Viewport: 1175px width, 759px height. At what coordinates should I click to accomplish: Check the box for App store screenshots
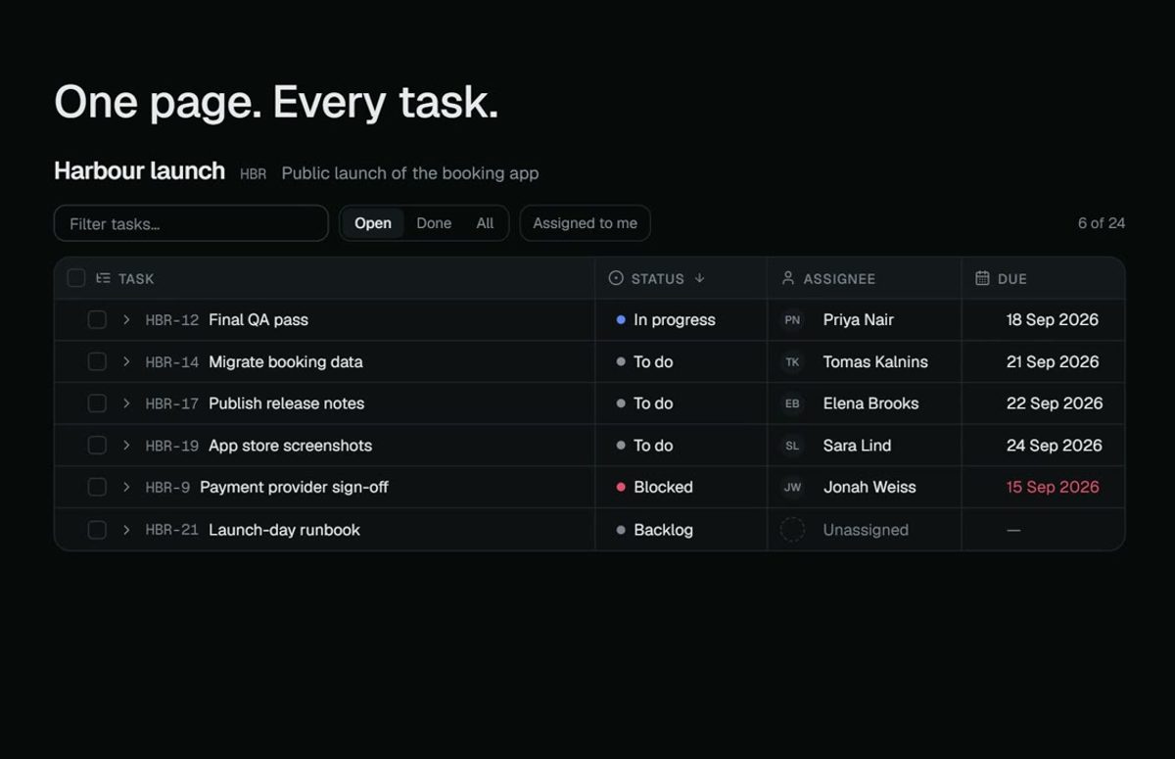pos(97,446)
